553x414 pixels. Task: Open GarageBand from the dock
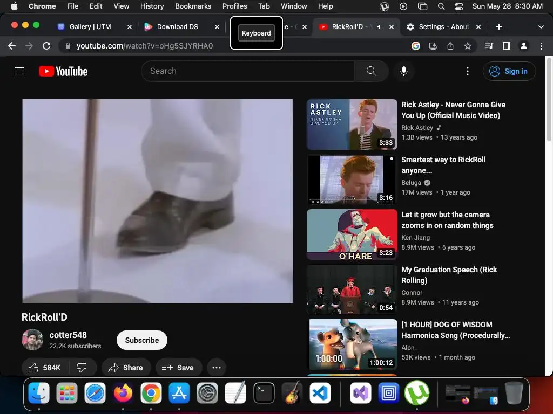coord(292,392)
